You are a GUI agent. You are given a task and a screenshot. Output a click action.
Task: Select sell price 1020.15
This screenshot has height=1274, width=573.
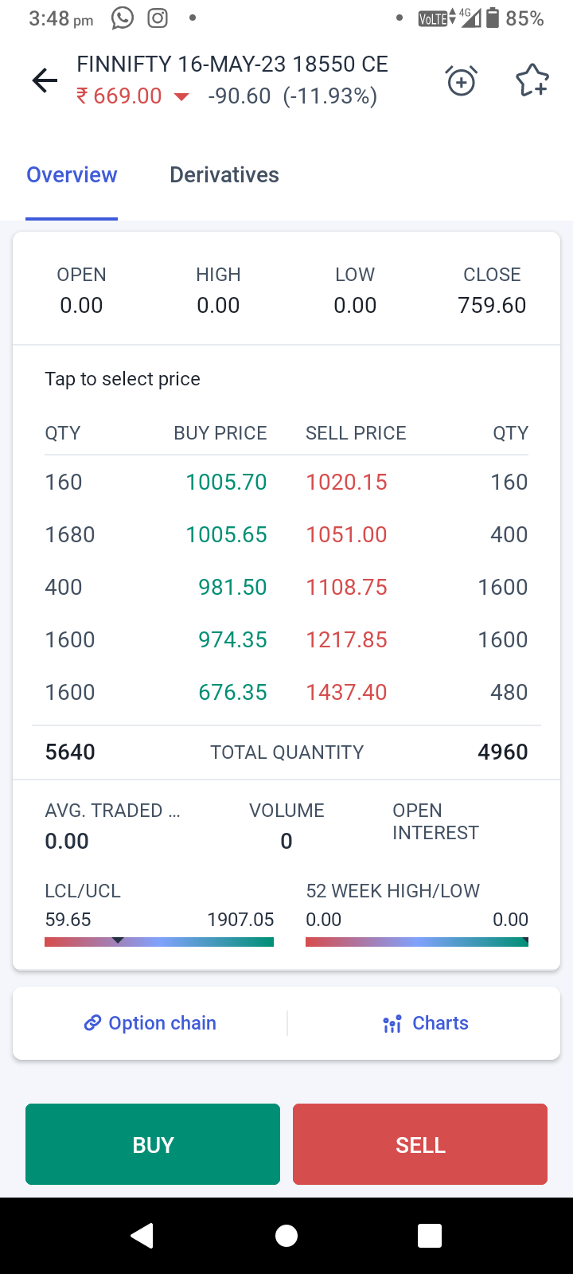point(347,482)
